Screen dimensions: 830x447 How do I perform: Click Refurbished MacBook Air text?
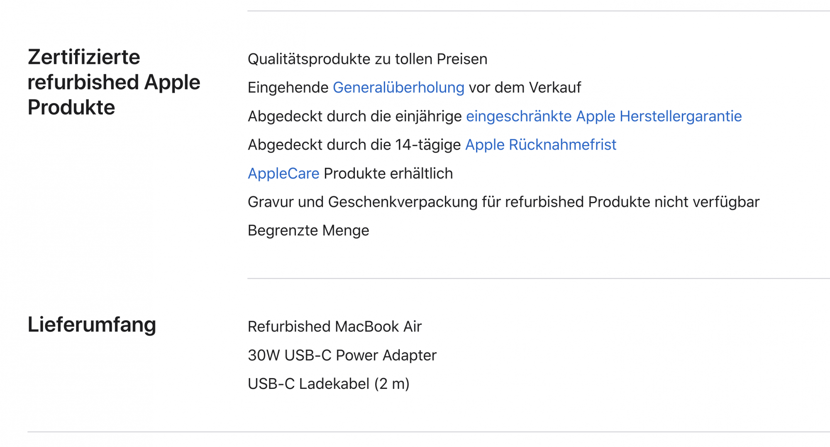tap(334, 327)
